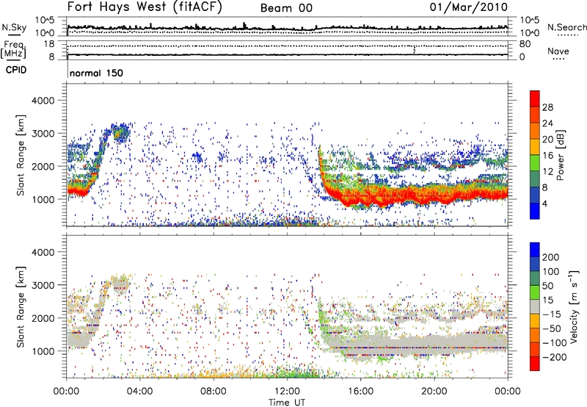Click the 'normal 150' CPID text
This screenshot has width=587, height=407.
click(96, 73)
